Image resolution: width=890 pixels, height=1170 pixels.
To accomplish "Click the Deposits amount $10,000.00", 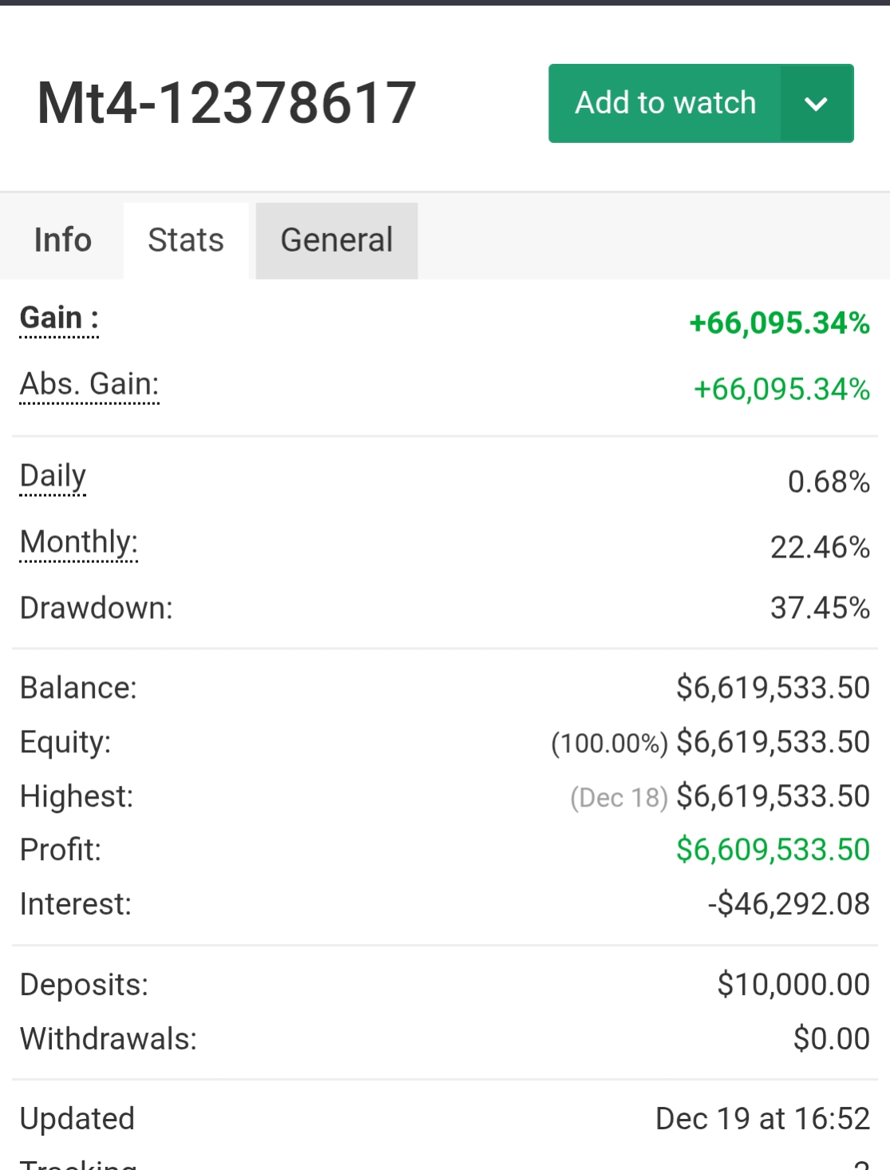I will [793, 985].
